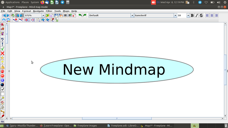Print the map with printer icon

pyautogui.click(x=65, y=15)
